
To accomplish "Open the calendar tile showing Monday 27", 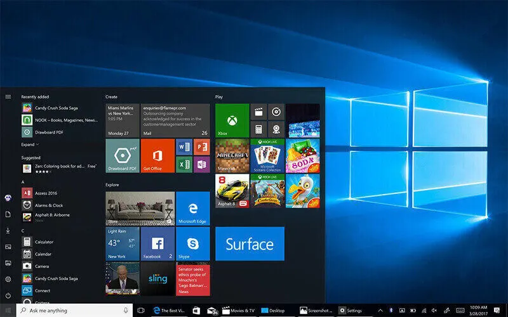I will pos(123,120).
